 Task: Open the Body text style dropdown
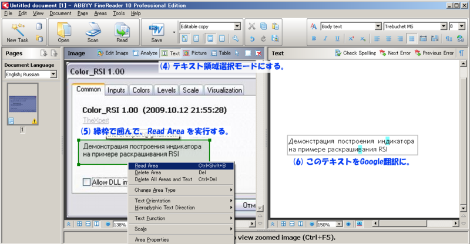click(x=378, y=26)
